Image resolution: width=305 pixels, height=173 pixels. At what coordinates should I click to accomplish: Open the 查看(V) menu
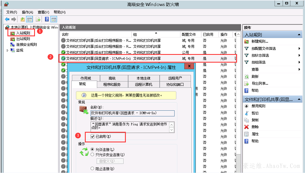43,12
